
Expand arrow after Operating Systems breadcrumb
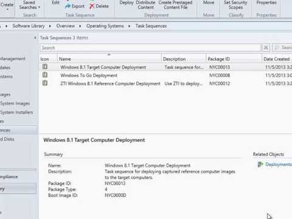pos(129,26)
